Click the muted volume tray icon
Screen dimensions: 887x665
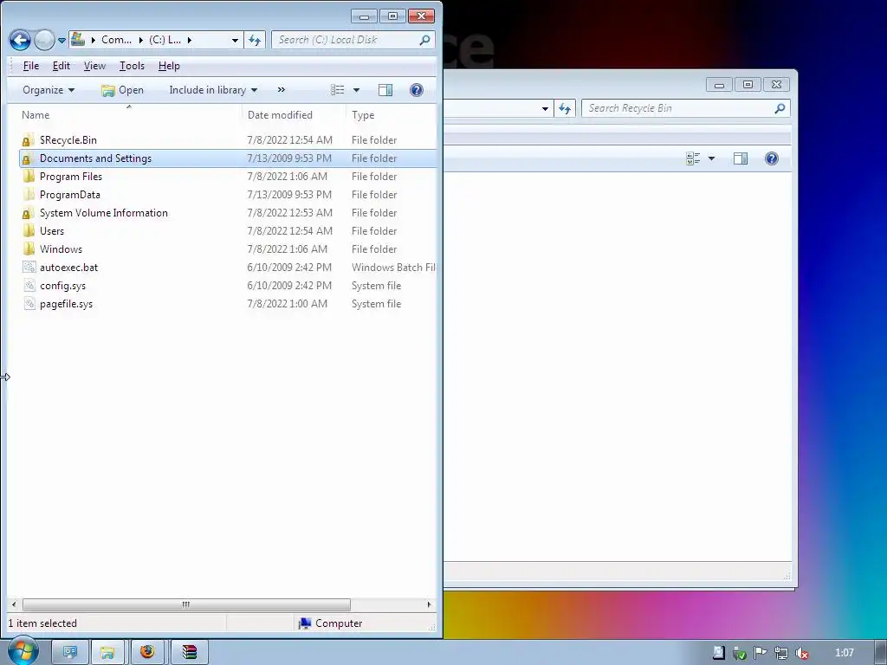801,653
